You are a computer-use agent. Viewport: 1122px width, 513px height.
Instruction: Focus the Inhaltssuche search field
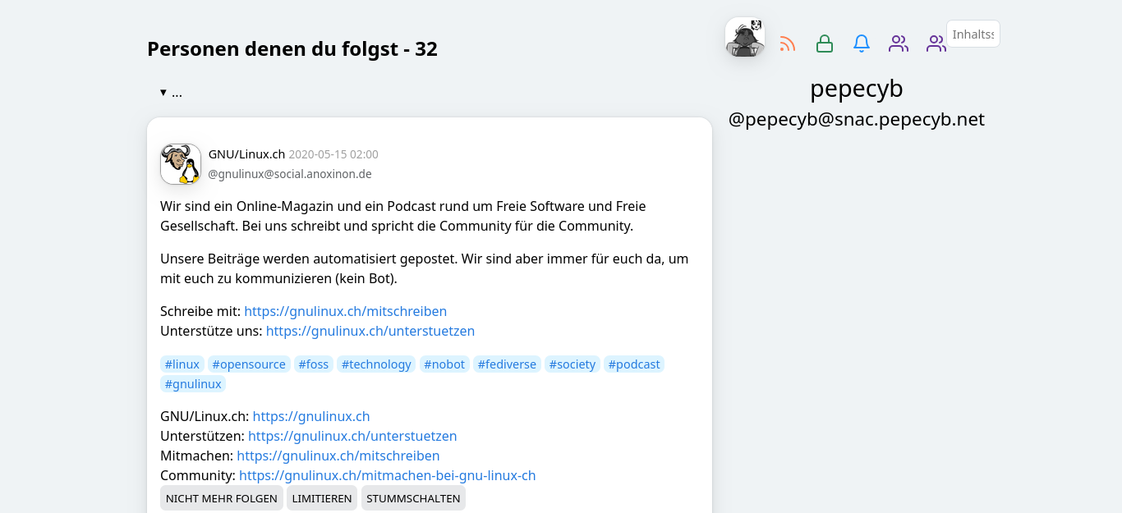pyautogui.click(x=973, y=34)
